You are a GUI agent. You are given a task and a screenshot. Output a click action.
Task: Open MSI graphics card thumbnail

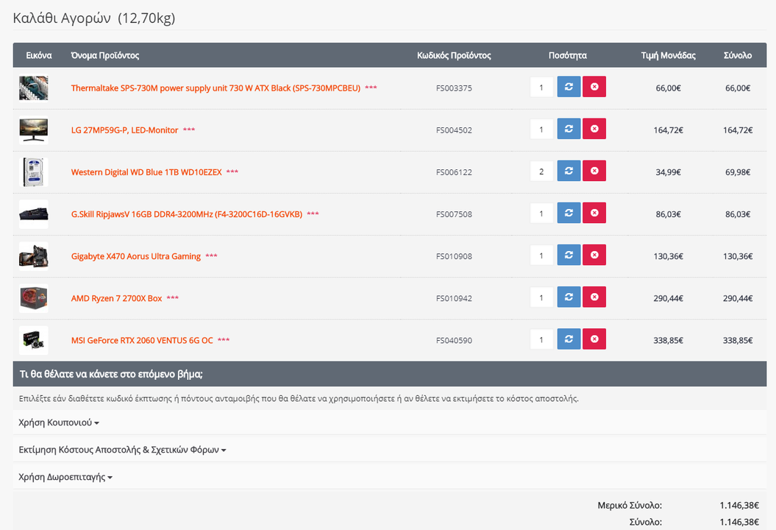click(34, 340)
